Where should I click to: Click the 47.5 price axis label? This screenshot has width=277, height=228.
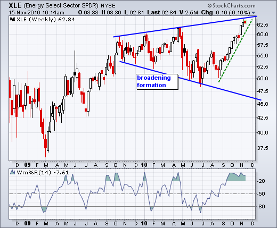pos(263,91)
